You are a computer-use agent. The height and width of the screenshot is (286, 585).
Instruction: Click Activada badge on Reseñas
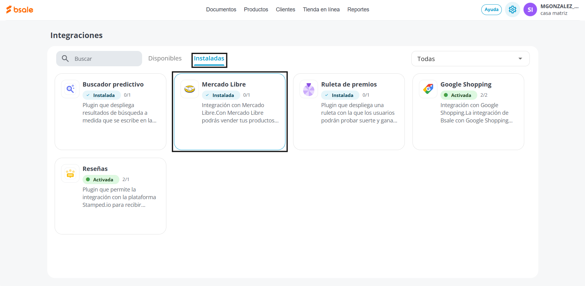(x=101, y=180)
